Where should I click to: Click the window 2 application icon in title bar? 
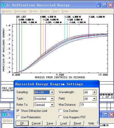tap(3, 5)
